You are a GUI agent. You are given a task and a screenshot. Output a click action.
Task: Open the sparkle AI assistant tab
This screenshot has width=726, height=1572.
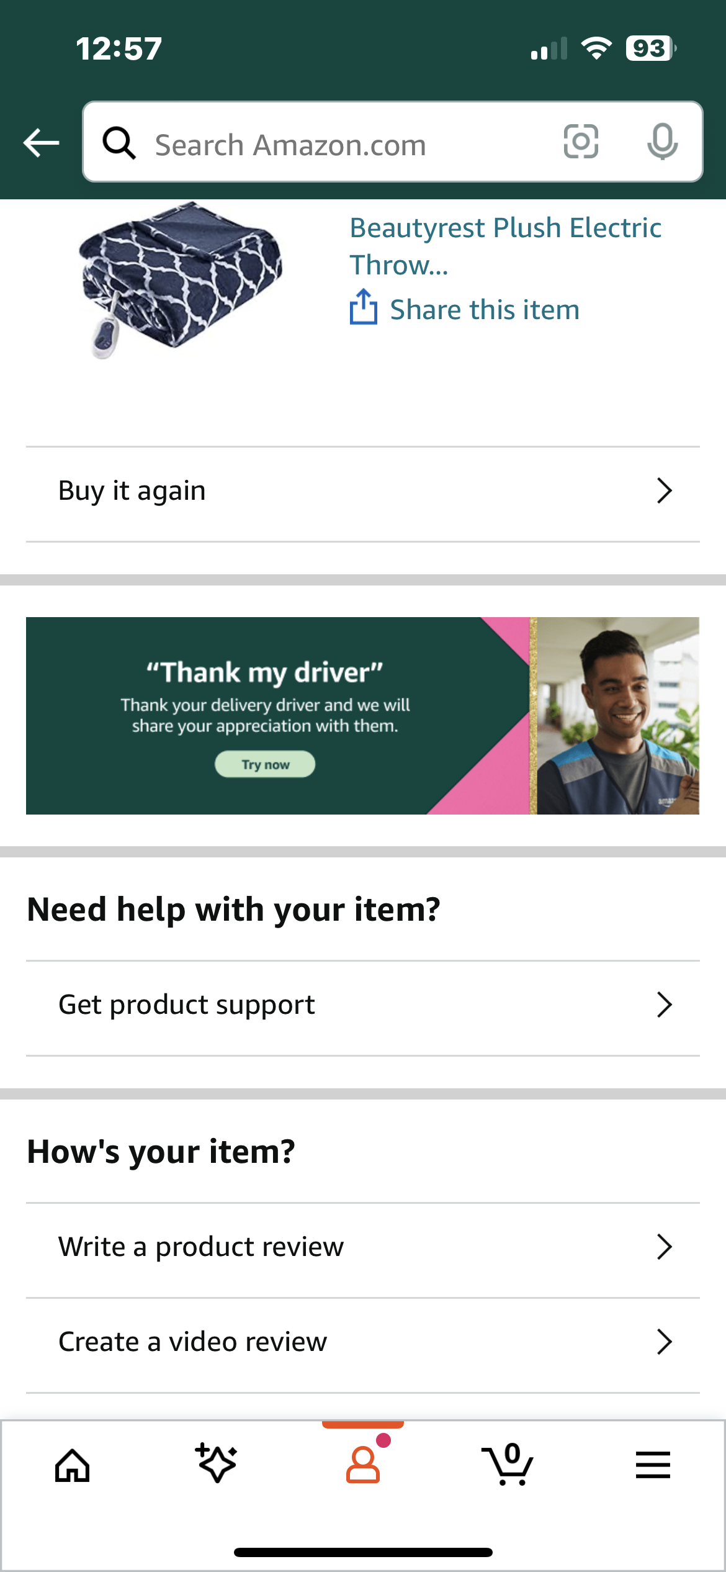216,1463
